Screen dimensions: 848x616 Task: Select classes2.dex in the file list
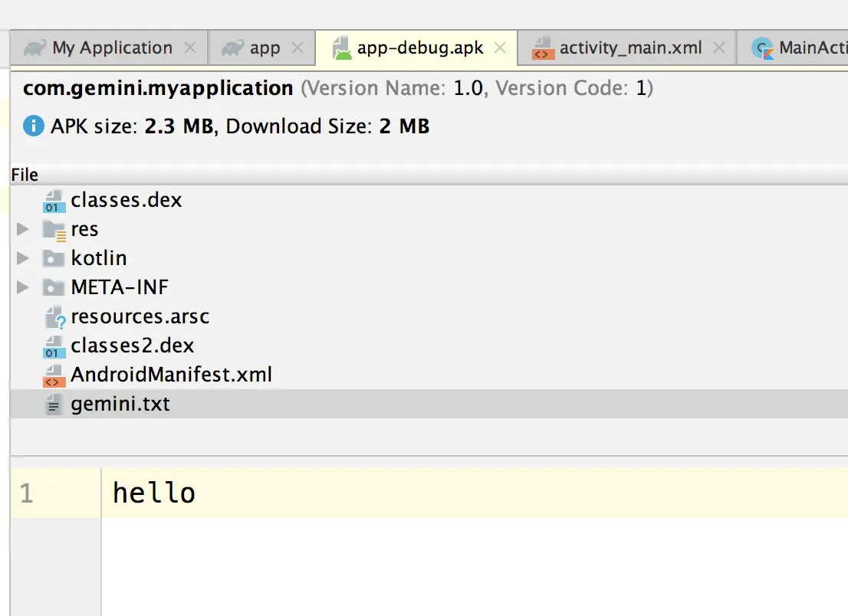pyautogui.click(x=133, y=346)
